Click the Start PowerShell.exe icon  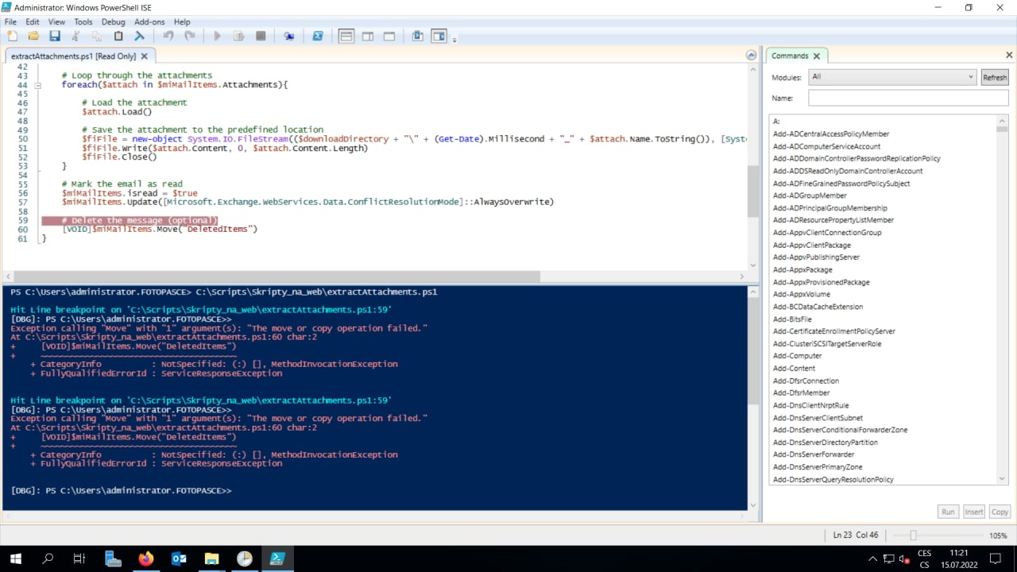[x=319, y=36]
